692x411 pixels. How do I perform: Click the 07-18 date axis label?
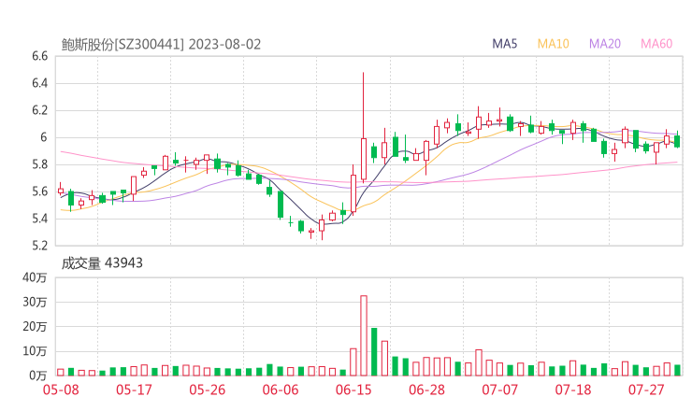point(573,390)
